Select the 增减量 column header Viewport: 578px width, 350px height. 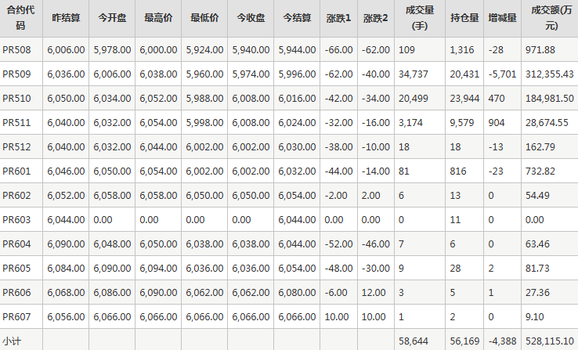503,18
